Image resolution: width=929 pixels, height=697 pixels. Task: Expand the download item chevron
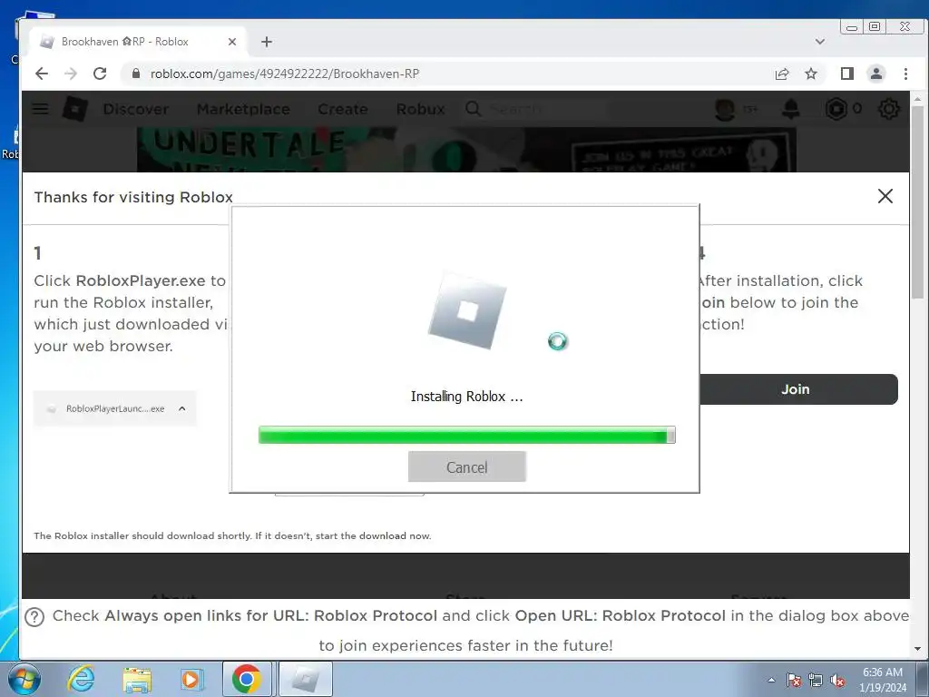point(181,408)
